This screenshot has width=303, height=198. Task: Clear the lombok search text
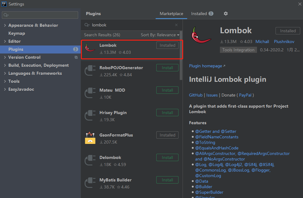click(x=176, y=25)
